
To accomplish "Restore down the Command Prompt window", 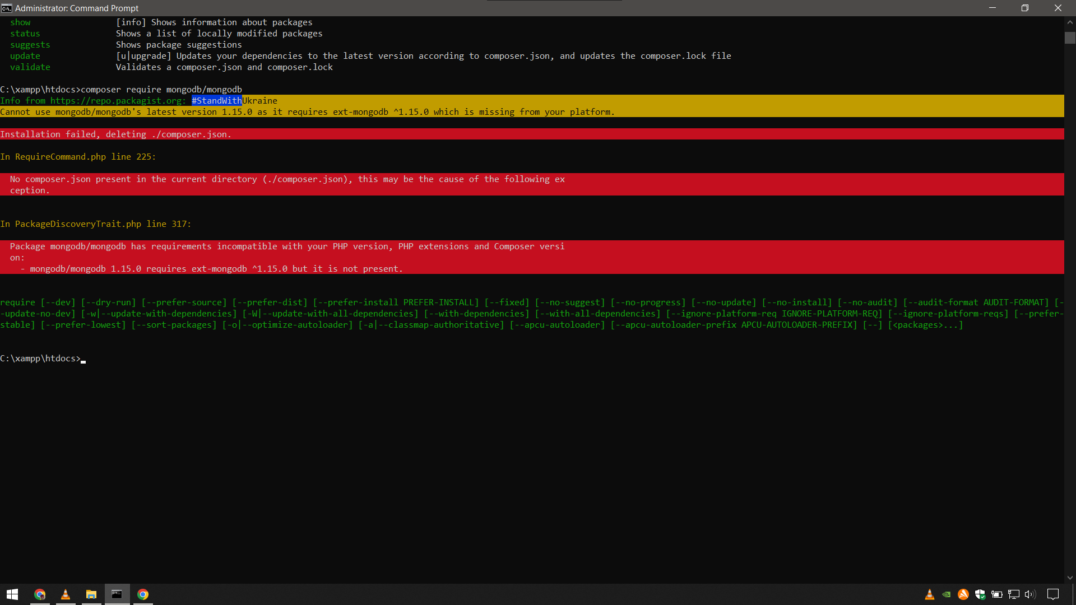I will [x=1025, y=8].
